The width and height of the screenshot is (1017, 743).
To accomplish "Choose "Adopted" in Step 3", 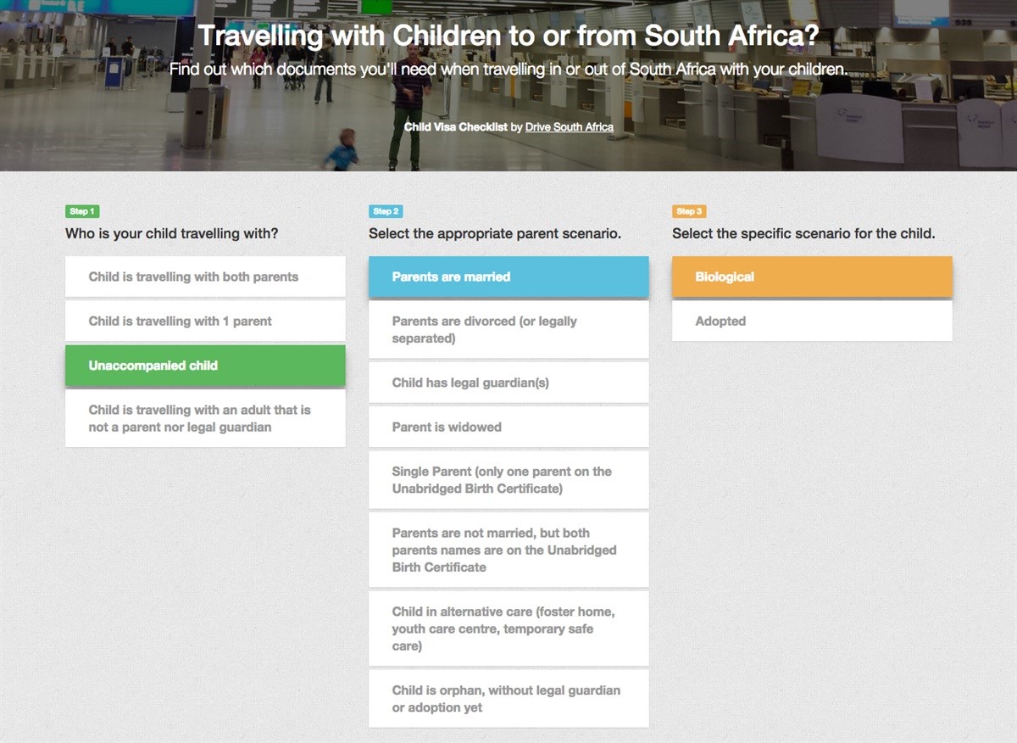I will (x=811, y=321).
